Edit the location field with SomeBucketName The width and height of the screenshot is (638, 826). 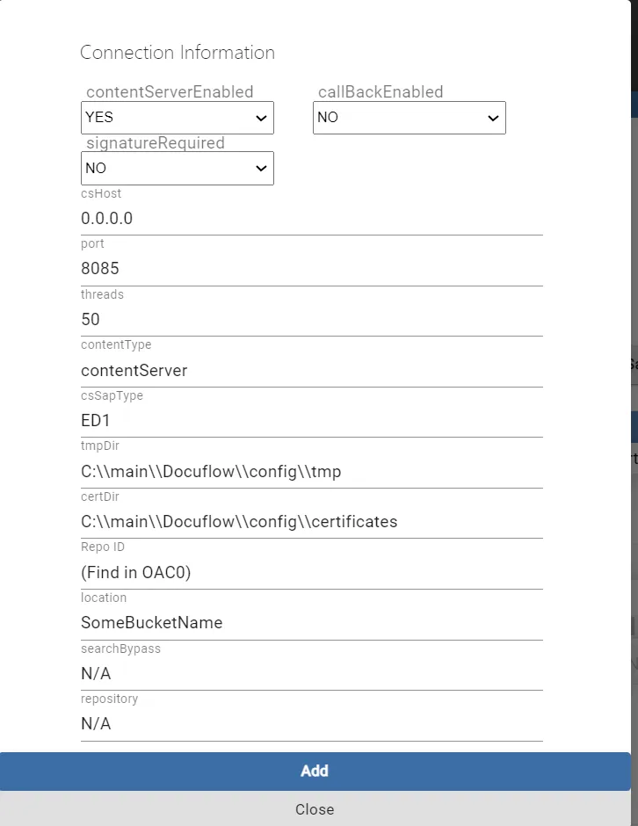pos(312,623)
